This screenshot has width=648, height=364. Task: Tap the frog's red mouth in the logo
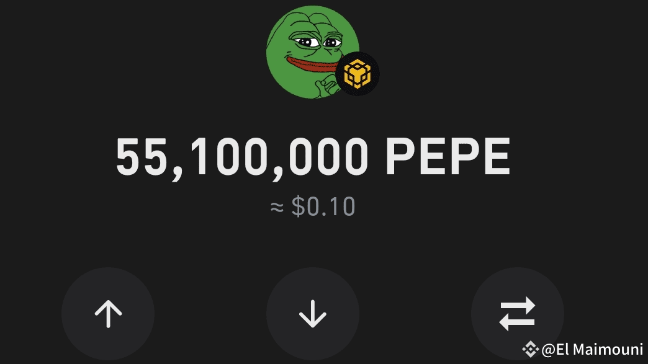pos(311,64)
